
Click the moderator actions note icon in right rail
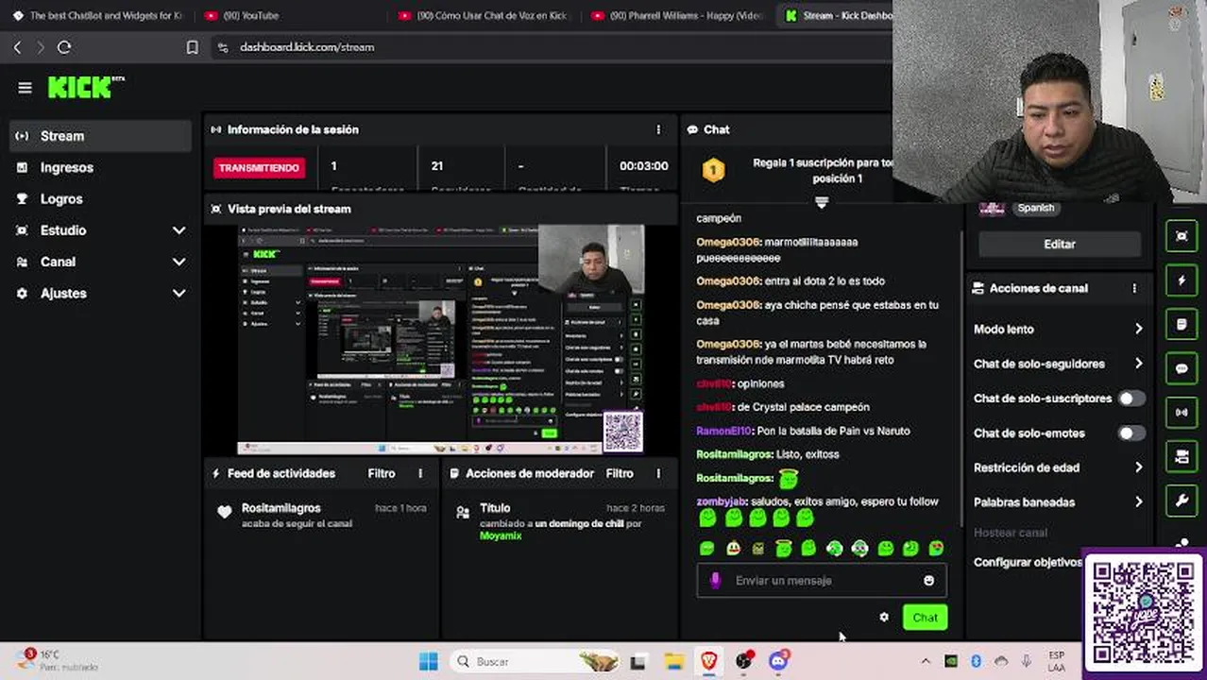[x=1181, y=324]
